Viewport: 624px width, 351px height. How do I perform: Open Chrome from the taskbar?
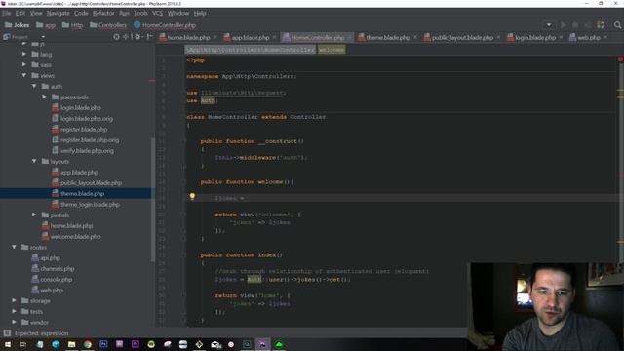(87, 344)
